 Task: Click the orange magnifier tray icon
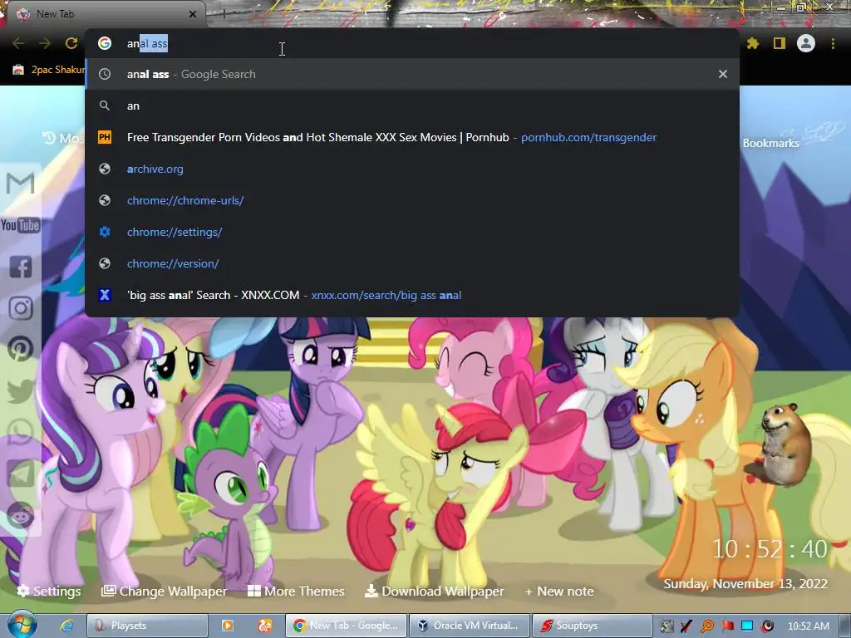coord(707,626)
